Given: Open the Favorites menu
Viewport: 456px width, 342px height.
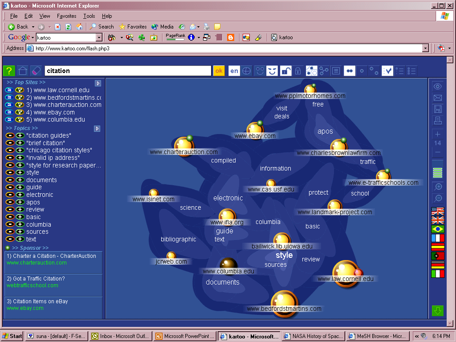Looking at the screenshot, I should (x=66, y=16).
